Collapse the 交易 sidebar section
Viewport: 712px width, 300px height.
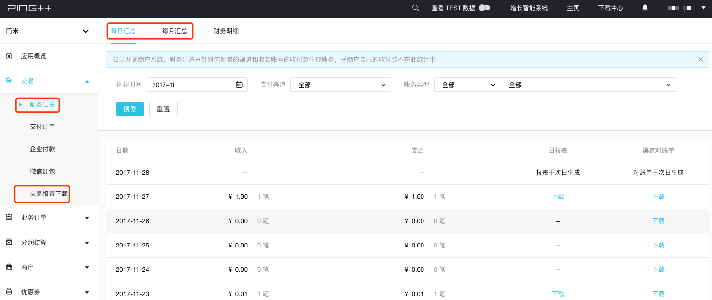tap(87, 81)
